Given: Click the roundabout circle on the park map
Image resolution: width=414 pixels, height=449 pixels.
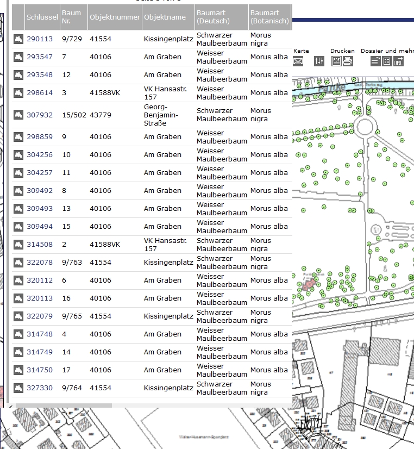Looking at the screenshot, I should point(365,127).
